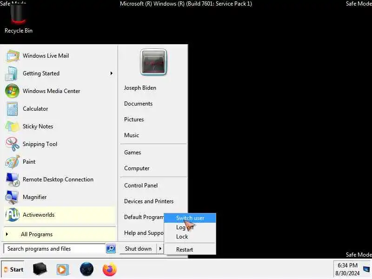Screen dimensions: 372x279
Task: Click Windows Media Center text label
Action: point(51,91)
